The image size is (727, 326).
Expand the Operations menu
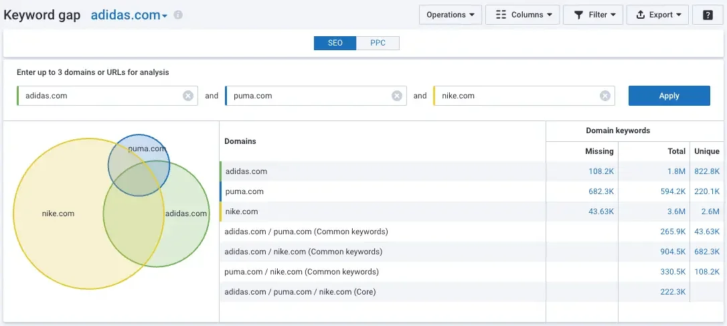click(451, 15)
